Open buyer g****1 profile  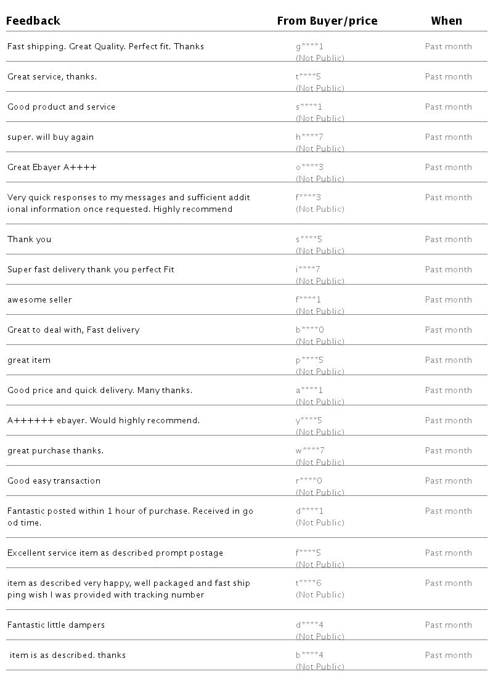[309, 47]
